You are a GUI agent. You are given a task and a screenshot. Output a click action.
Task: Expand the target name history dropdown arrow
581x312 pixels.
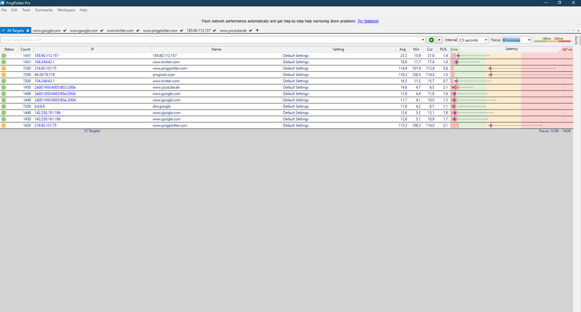coord(423,40)
